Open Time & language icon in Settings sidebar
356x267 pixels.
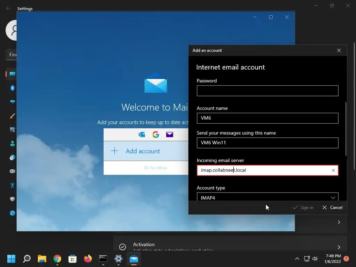pyautogui.click(x=12, y=157)
